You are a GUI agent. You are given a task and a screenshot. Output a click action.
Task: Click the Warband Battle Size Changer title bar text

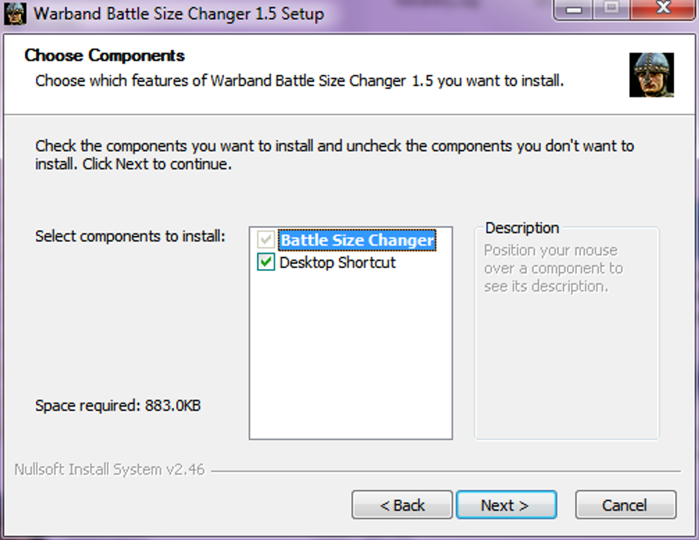[x=179, y=14]
